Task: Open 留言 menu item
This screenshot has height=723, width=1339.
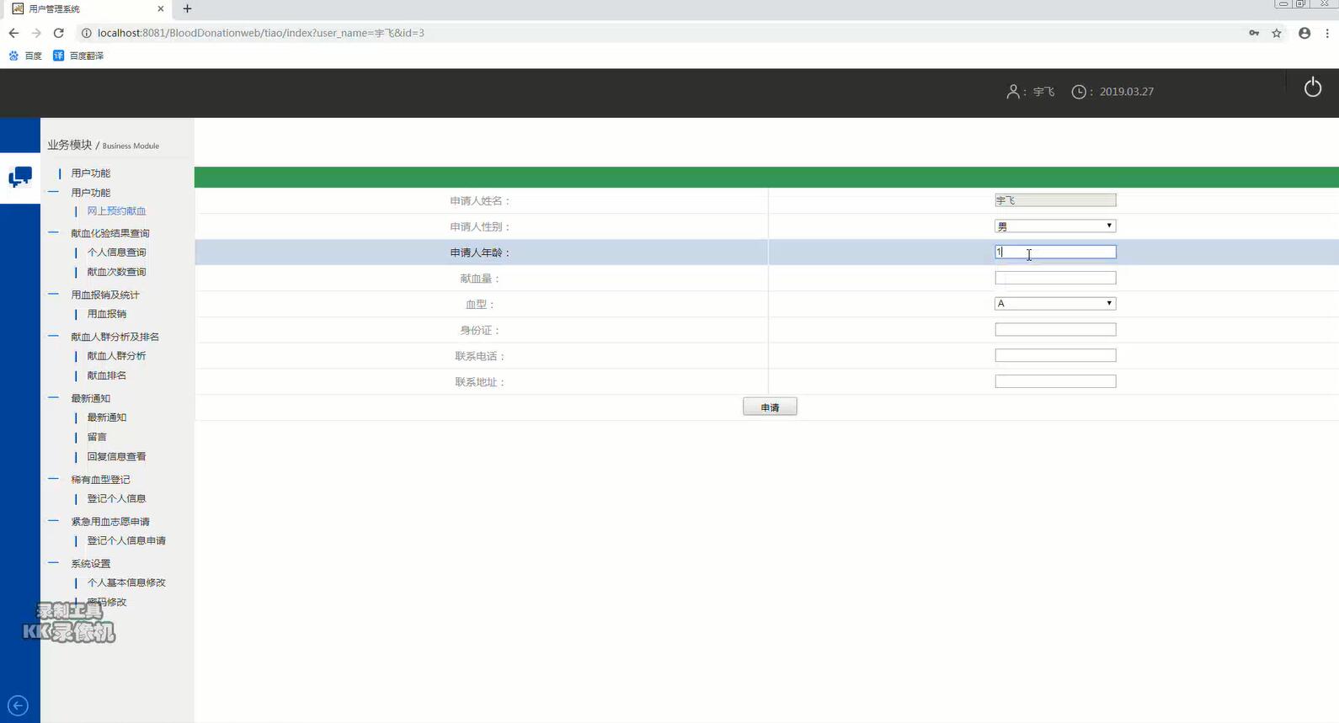Action: [x=97, y=437]
